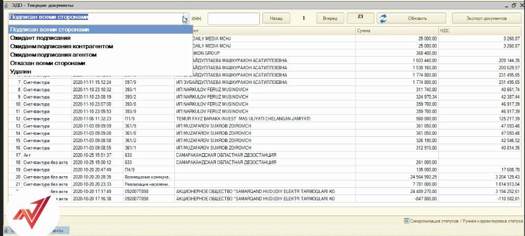The height and width of the screenshot is (236, 525).
Task: Click the Экспорт документов button
Action: [486, 18]
